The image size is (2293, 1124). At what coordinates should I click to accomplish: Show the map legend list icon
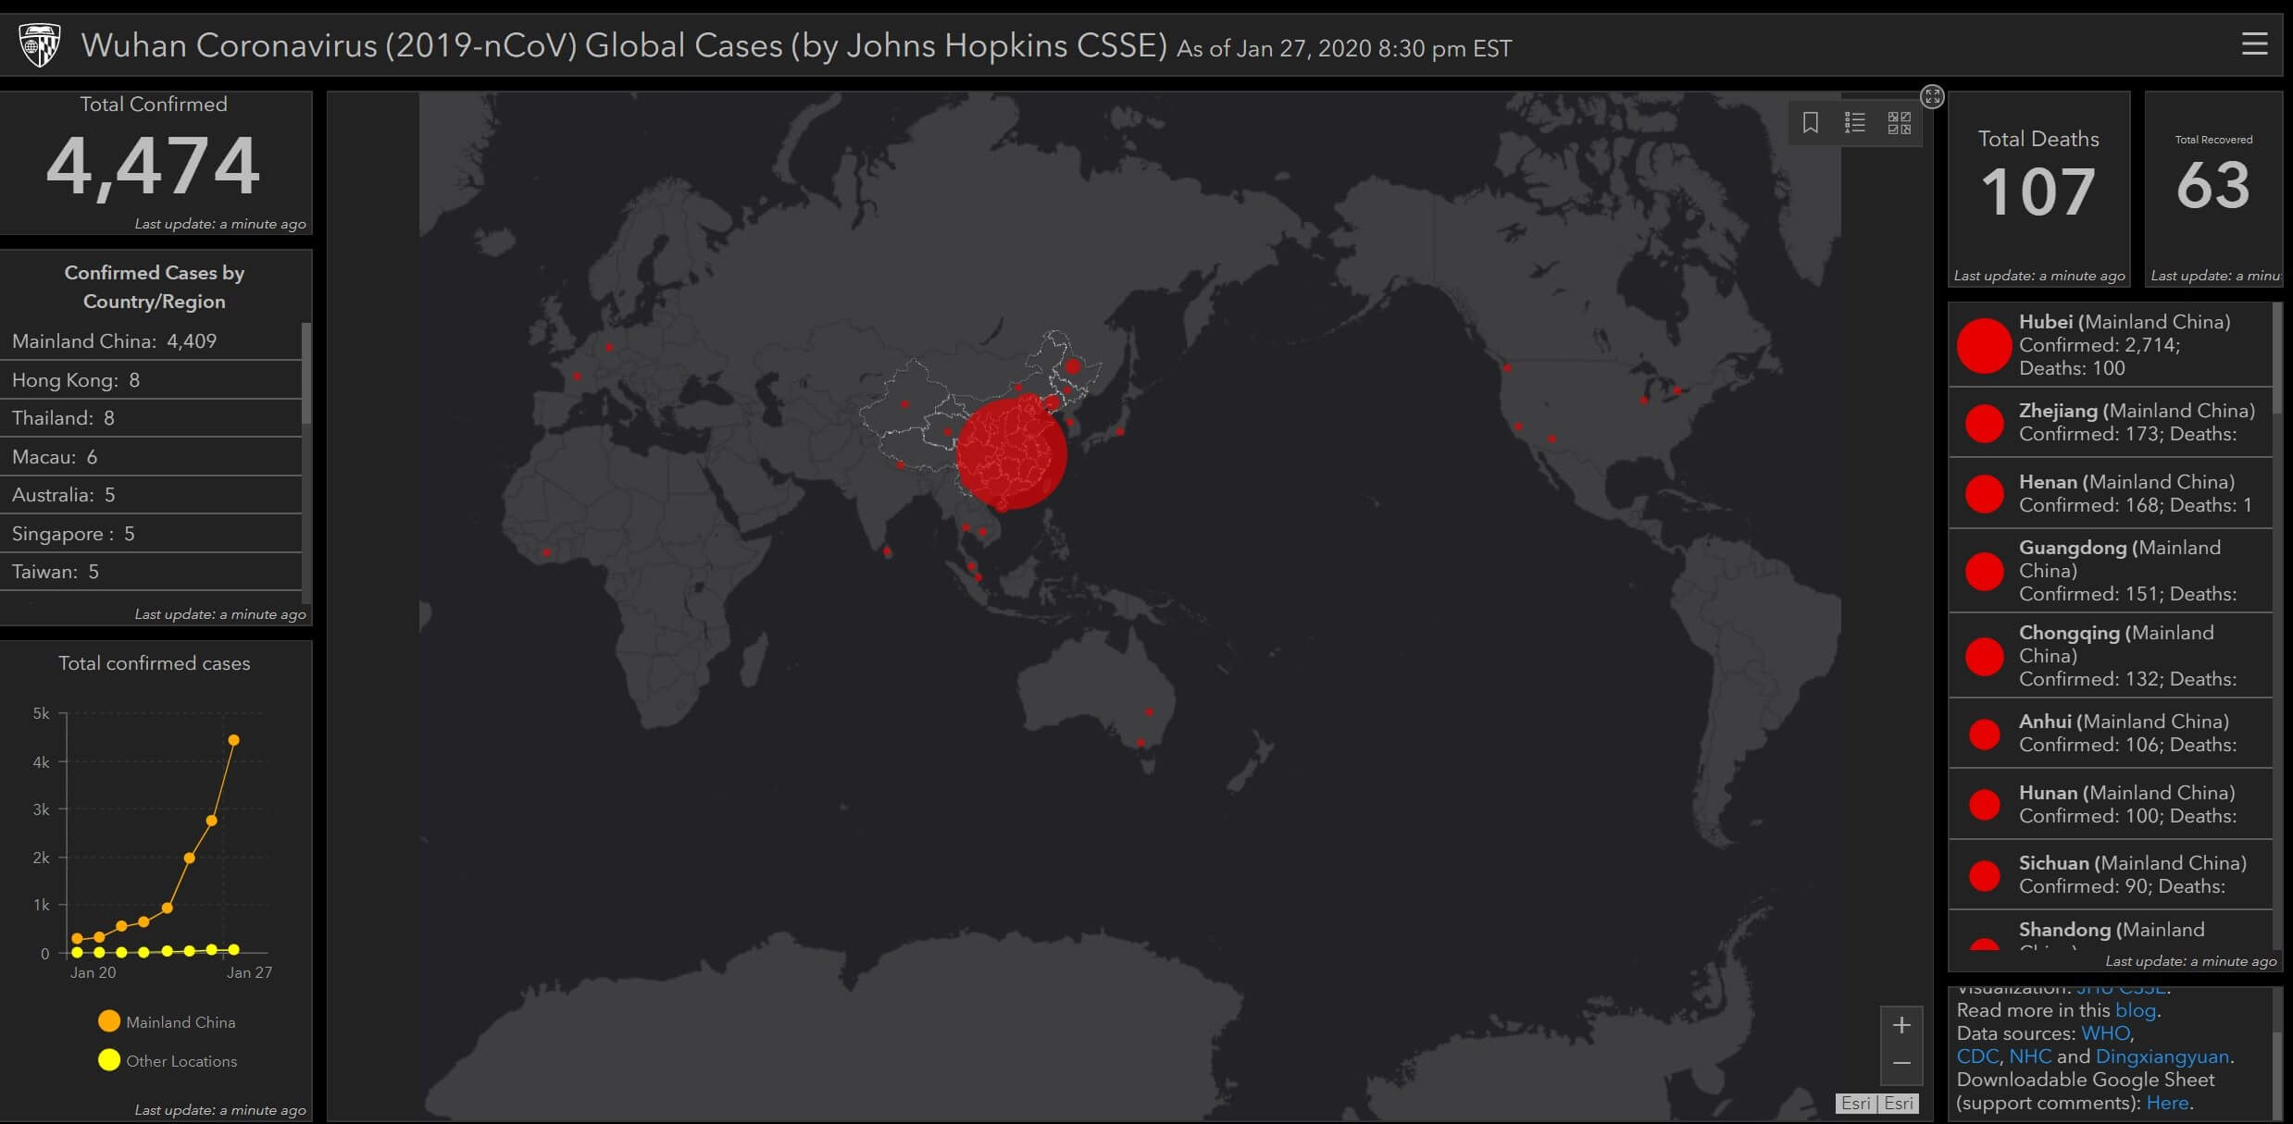pyautogui.click(x=1854, y=122)
